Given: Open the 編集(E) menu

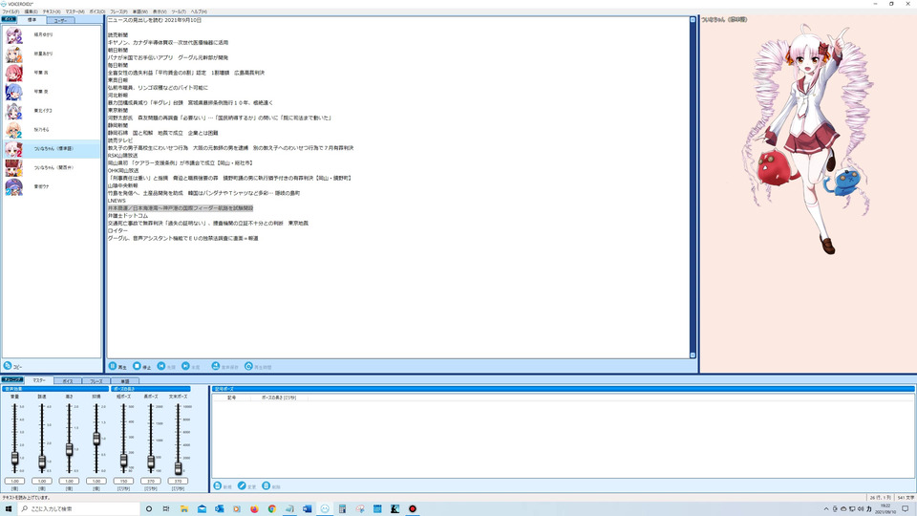Looking at the screenshot, I should [31, 11].
